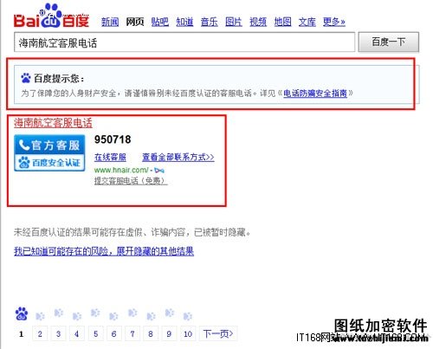Viewport: 433px width, 349px height.
Task: Click the 百度安全认证 badge
Action: coord(49,163)
